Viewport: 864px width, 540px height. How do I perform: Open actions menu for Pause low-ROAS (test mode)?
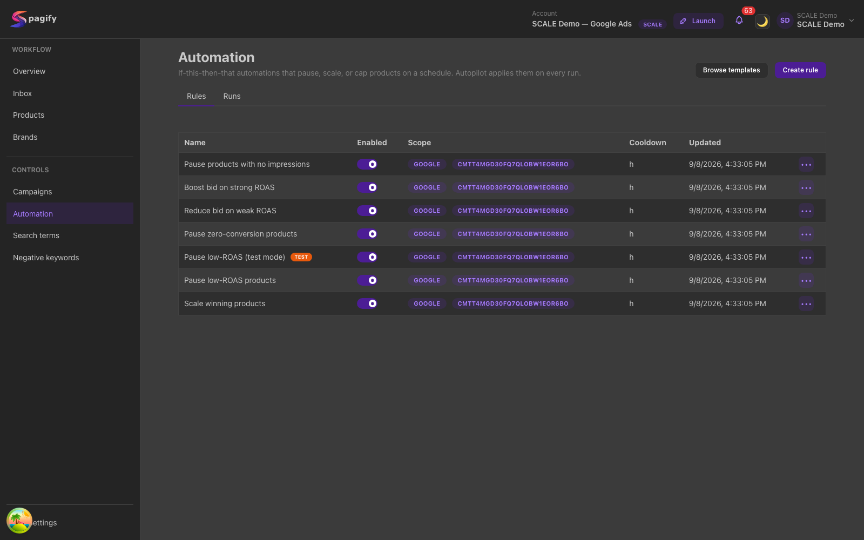[806, 258]
